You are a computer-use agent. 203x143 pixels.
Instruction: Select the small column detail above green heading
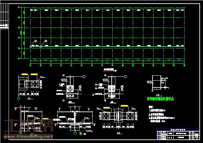pos(155,83)
